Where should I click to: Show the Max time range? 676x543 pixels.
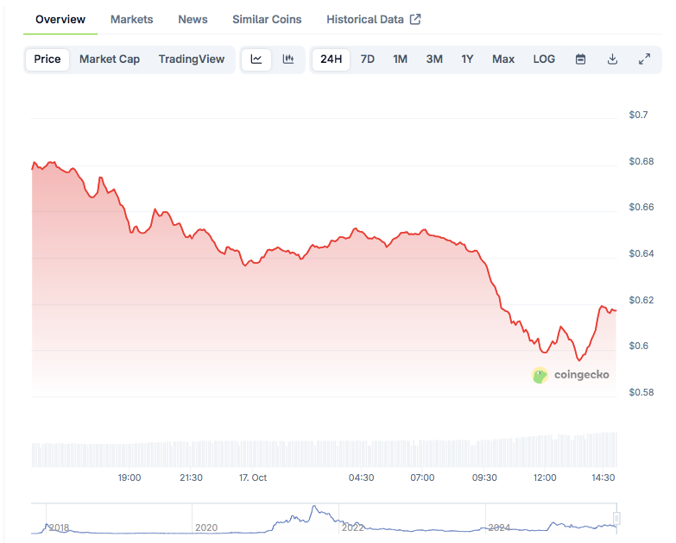pos(503,59)
